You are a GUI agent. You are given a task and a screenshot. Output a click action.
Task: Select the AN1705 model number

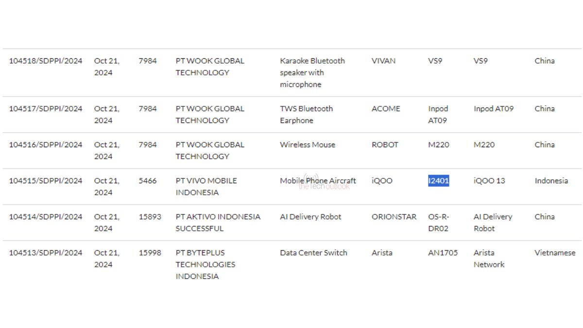pyautogui.click(x=443, y=253)
